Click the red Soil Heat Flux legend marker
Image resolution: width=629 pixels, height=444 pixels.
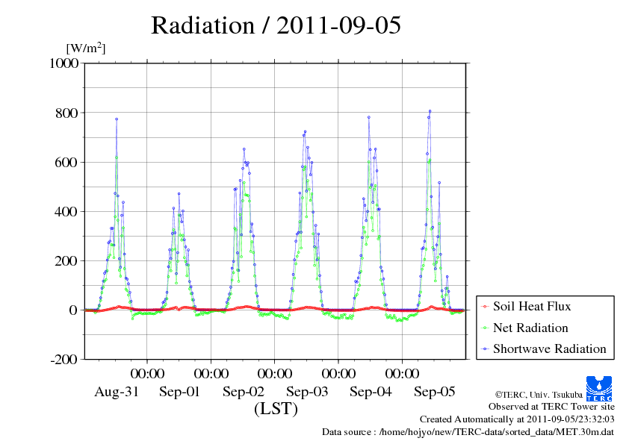[x=486, y=307]
